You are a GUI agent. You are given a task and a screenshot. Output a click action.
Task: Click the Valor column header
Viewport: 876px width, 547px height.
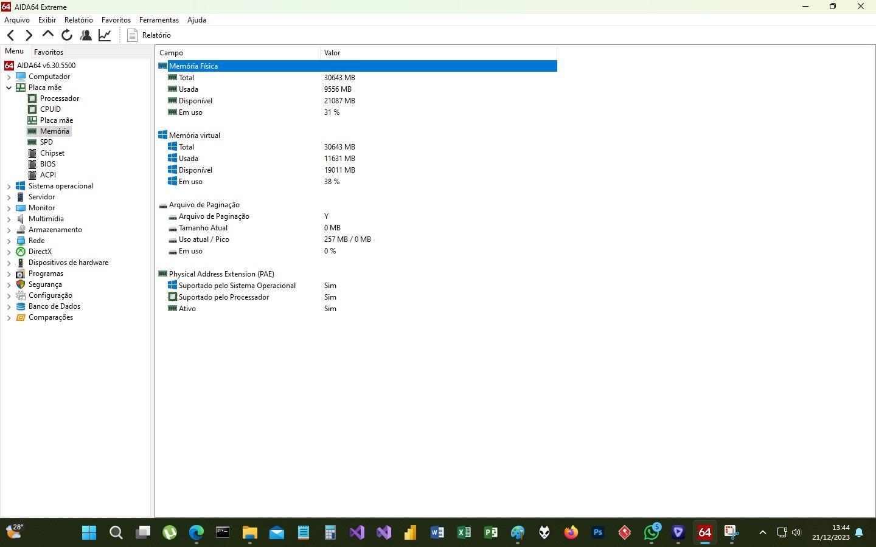pos(439,53)
